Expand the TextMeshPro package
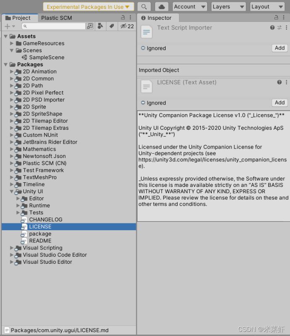 12,177
